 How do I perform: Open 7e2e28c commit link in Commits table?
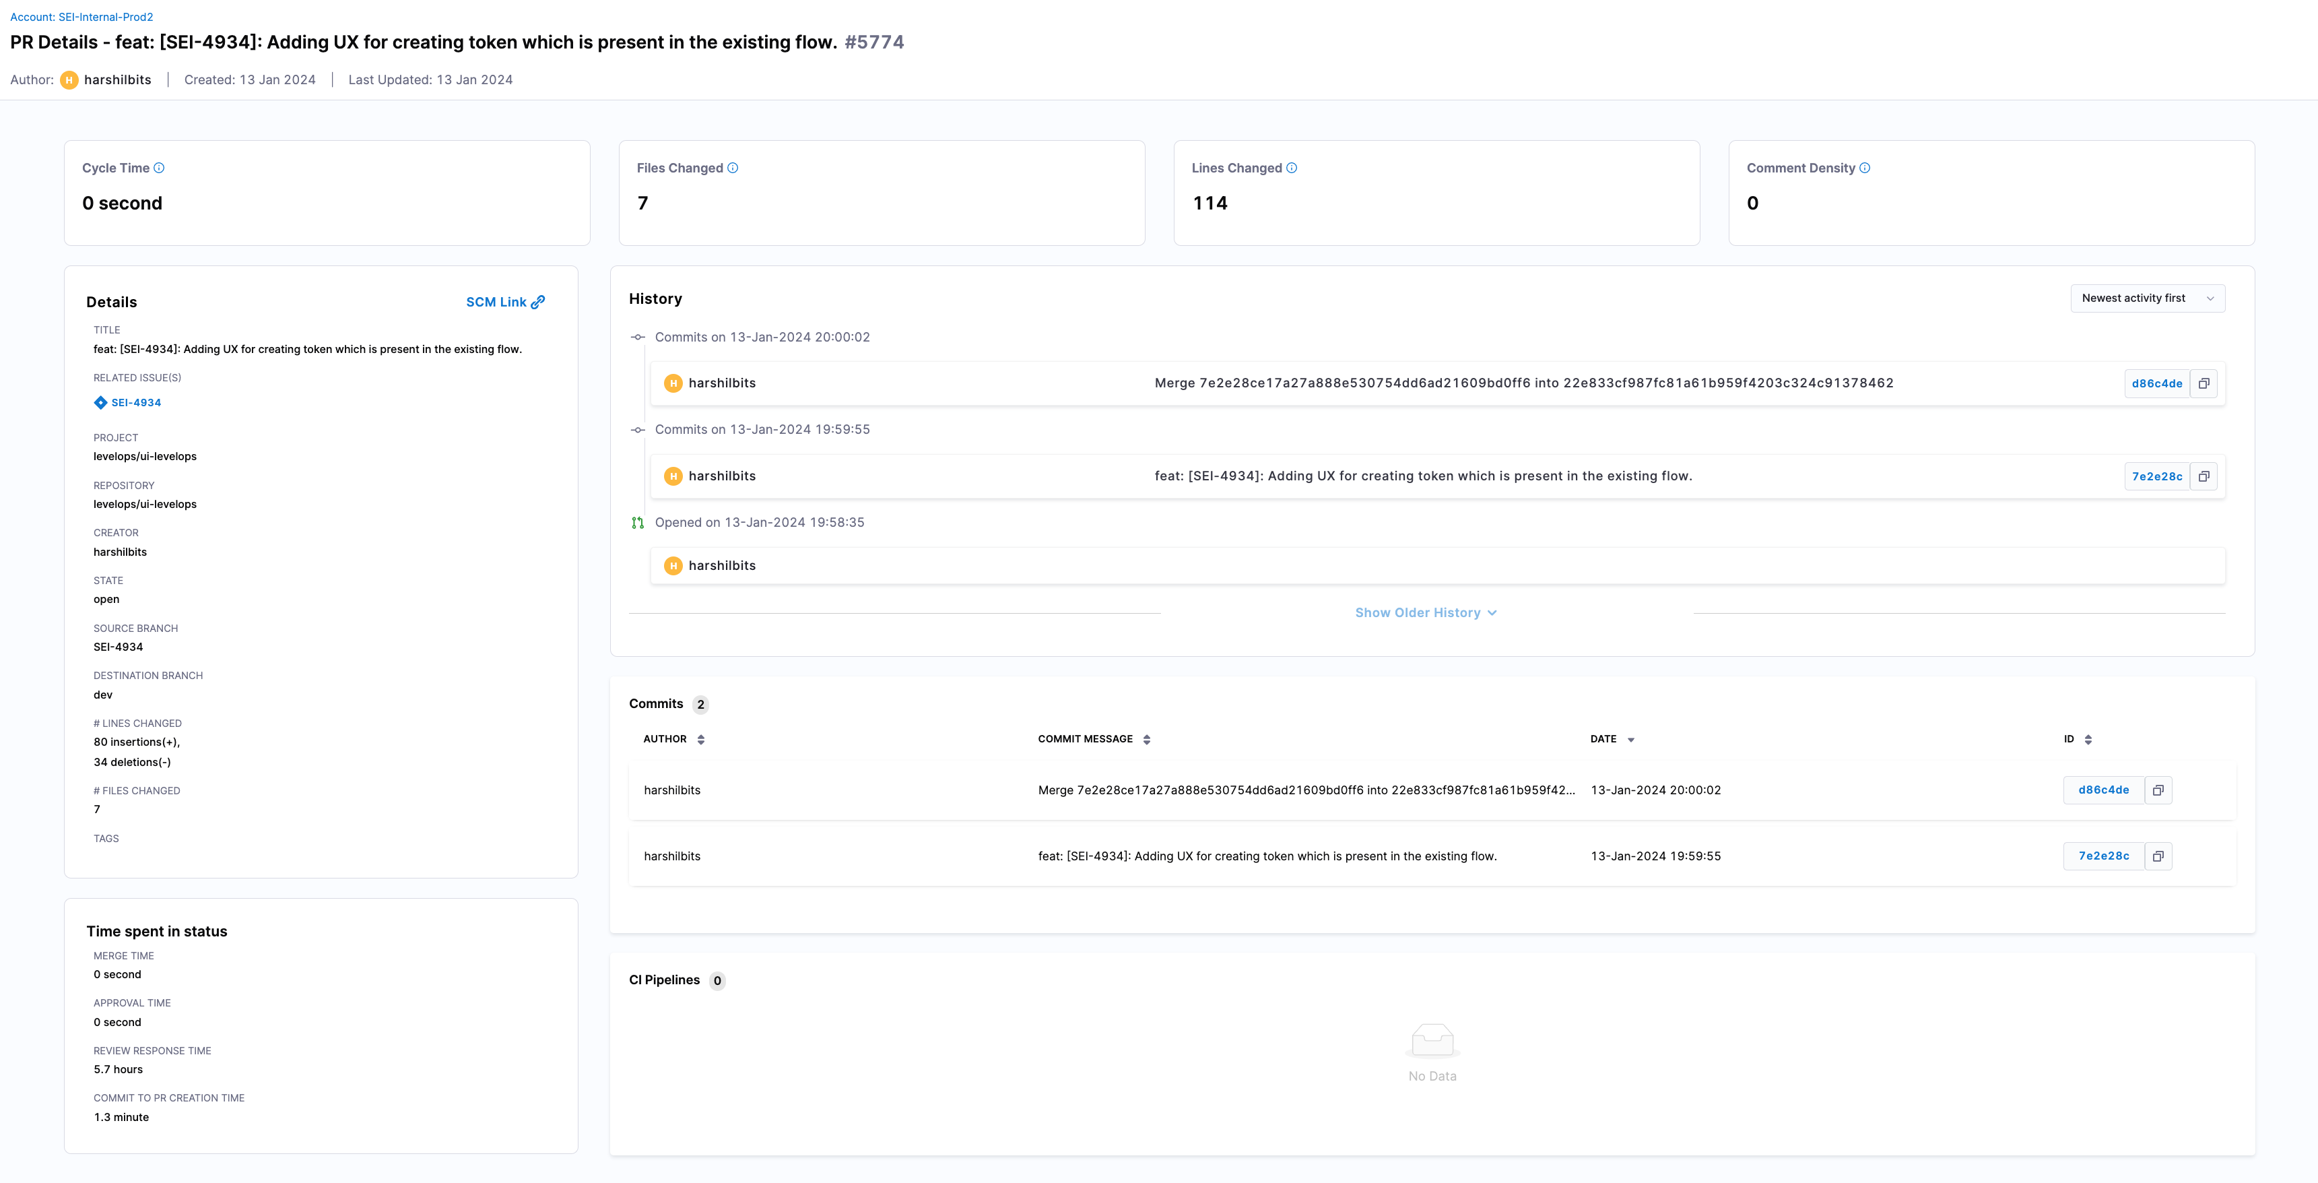[x=2103, y=856]
